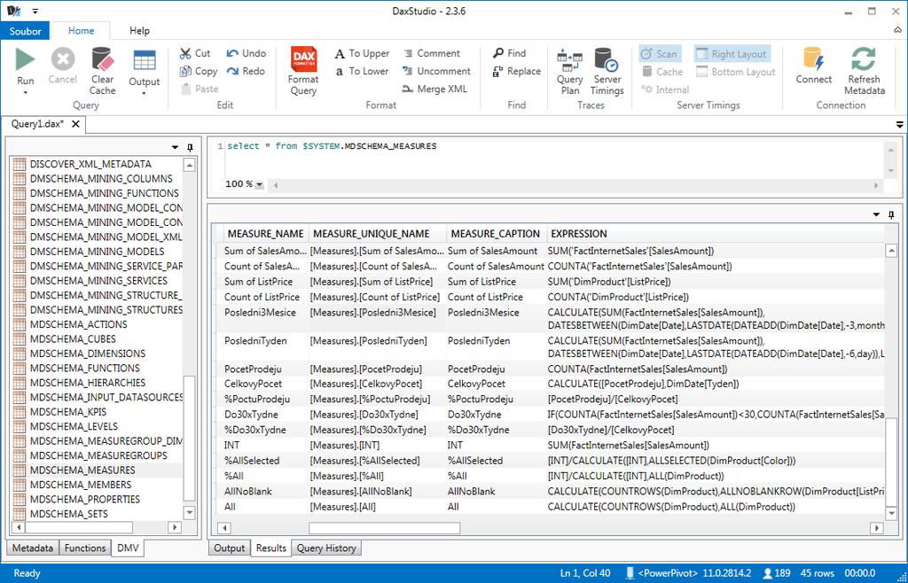Click the results horizontal scrollbar thumb
This screenshot has height=583, width=908.
[x=385, y=528]
